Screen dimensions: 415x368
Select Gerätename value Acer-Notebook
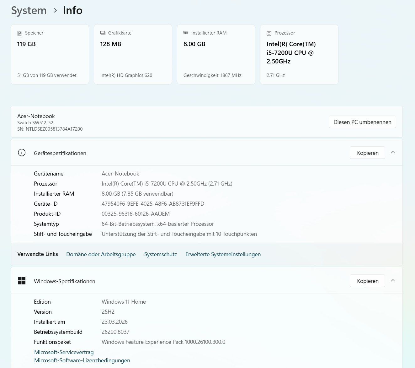120,174
